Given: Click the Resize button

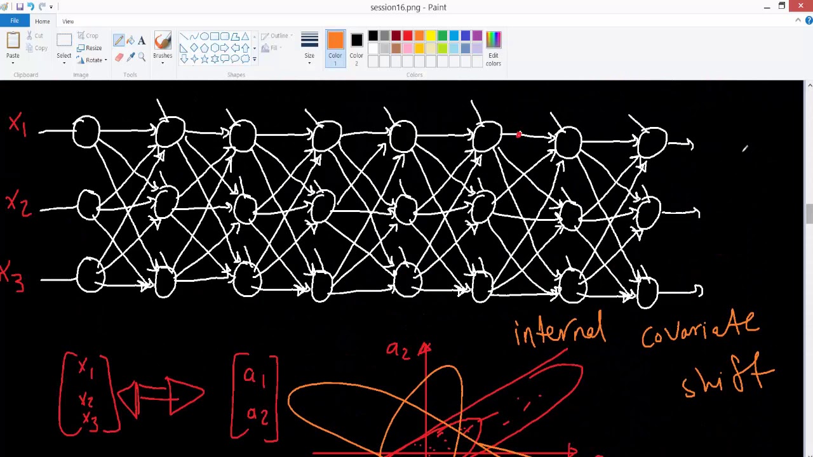Looking at the screenshot, I should pyautogui.click(x=89, y=48).
